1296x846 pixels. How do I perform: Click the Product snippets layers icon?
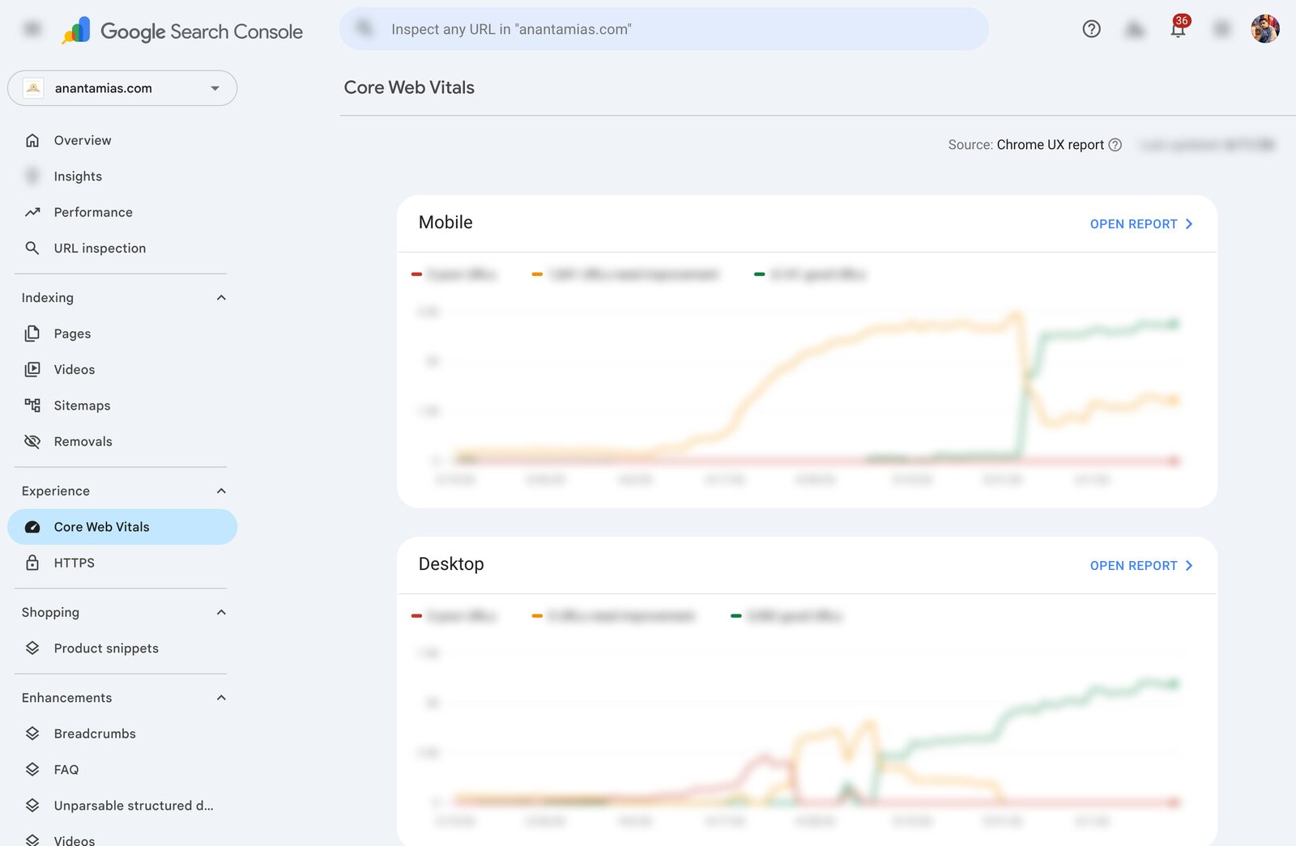coord(32,648)
